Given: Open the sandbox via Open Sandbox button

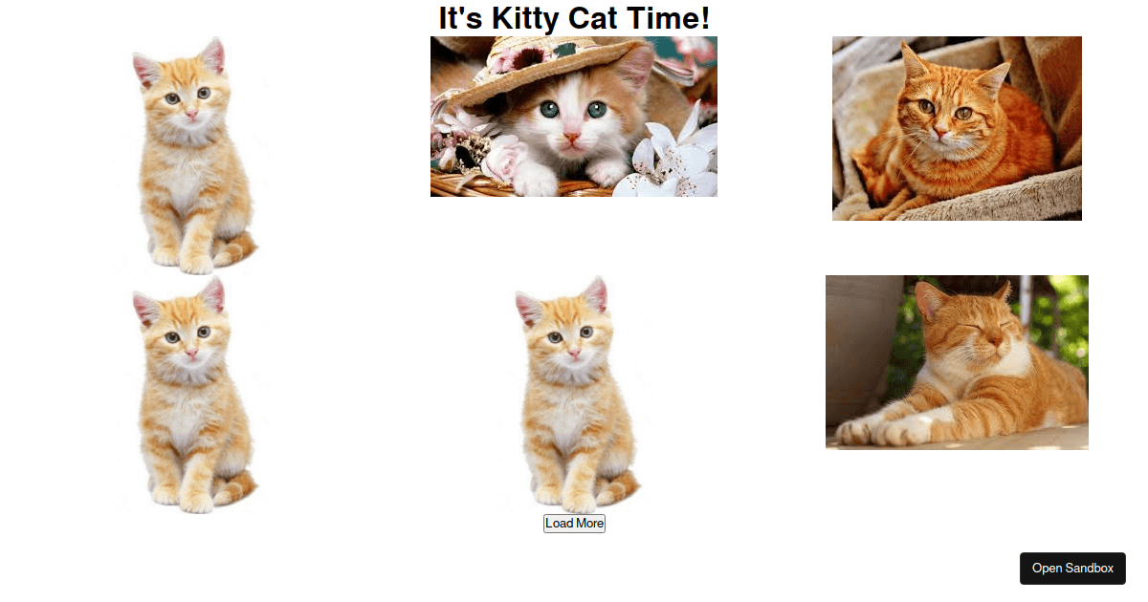Looking at the screenshot, I should (1072, 568).
